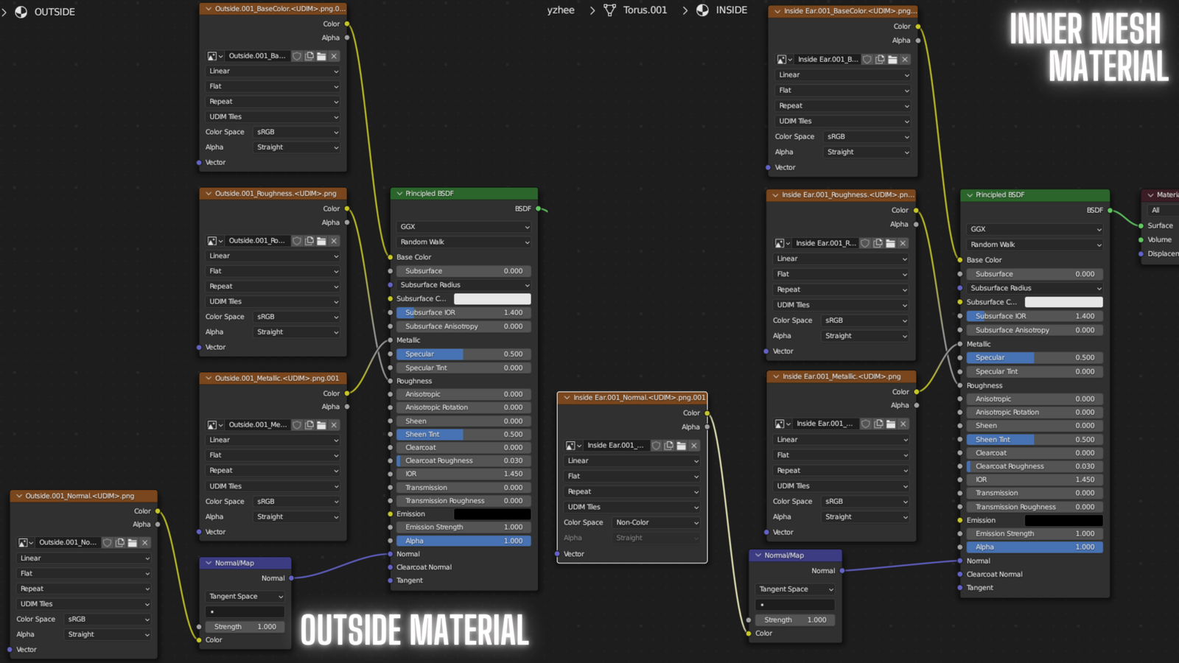This screenshot has height=663, width=1179.
Task: Collapse the Outside material Principled BSDF node
Action: (399, 194)
